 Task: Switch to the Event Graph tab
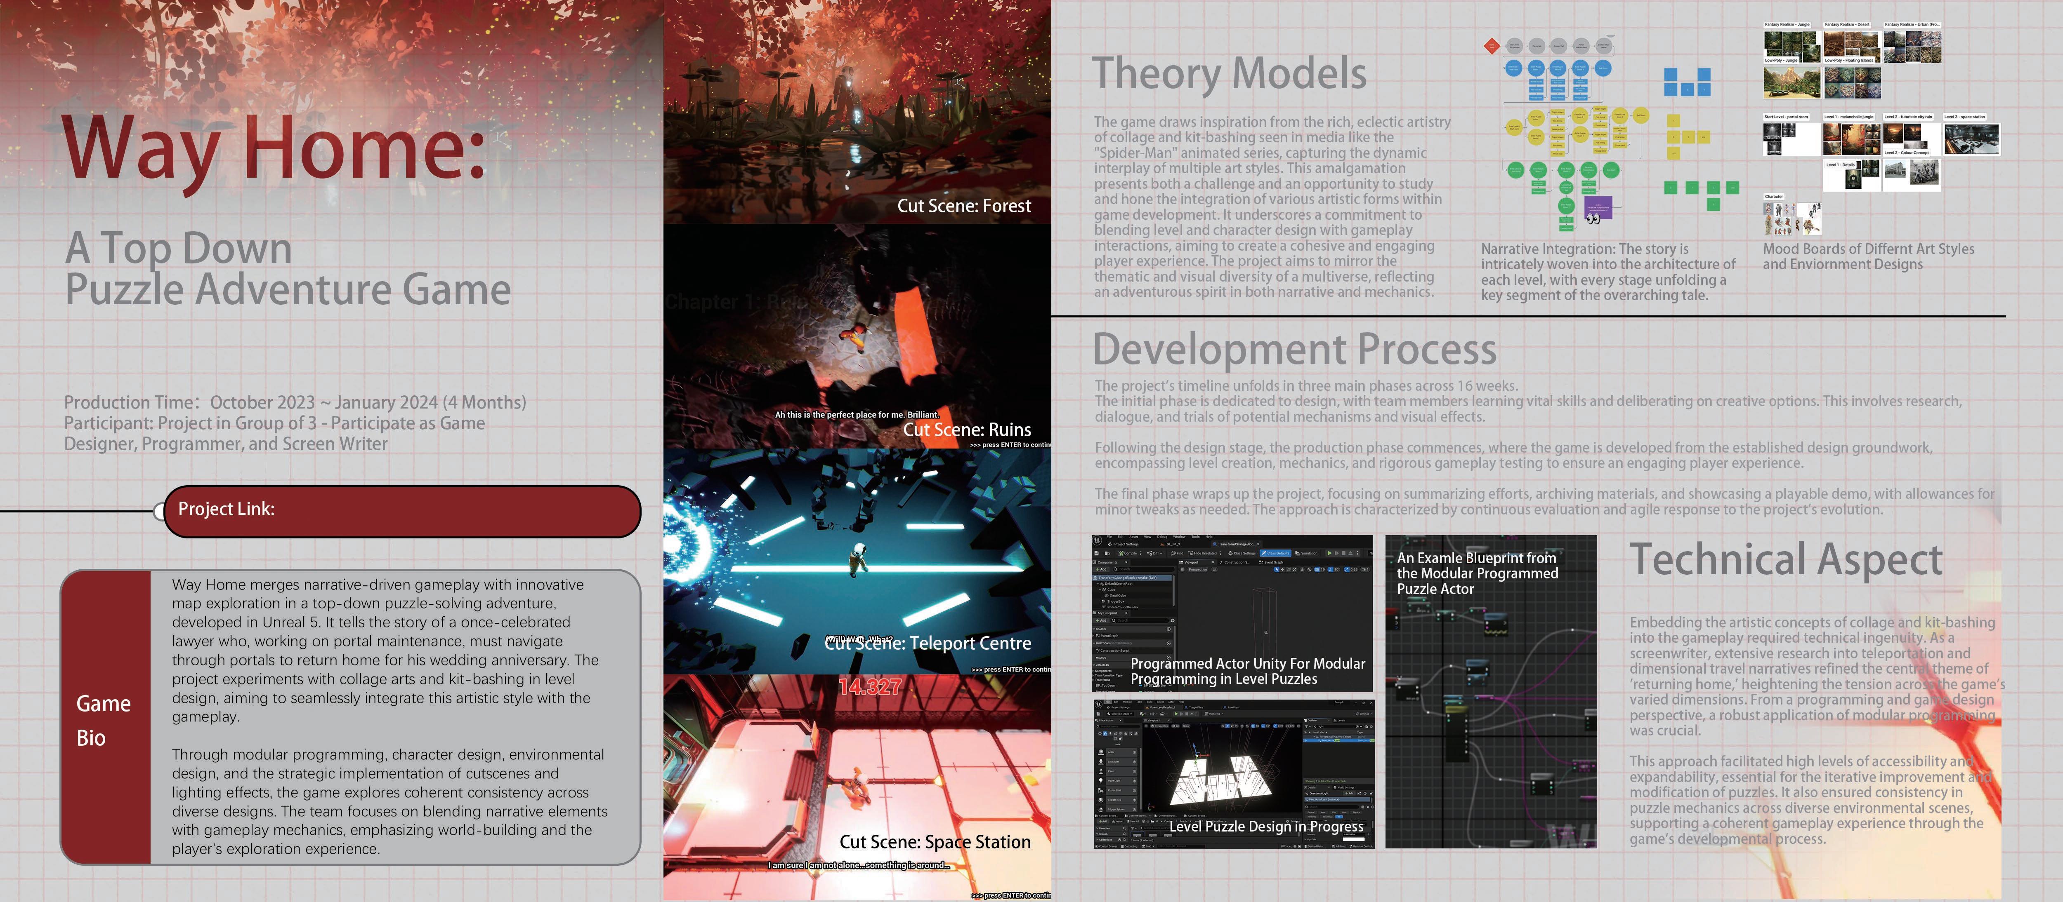[1272, 563]
